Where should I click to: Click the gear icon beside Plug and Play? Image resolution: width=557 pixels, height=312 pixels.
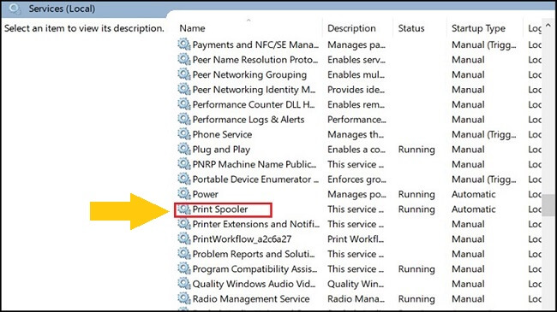[184, 150]
